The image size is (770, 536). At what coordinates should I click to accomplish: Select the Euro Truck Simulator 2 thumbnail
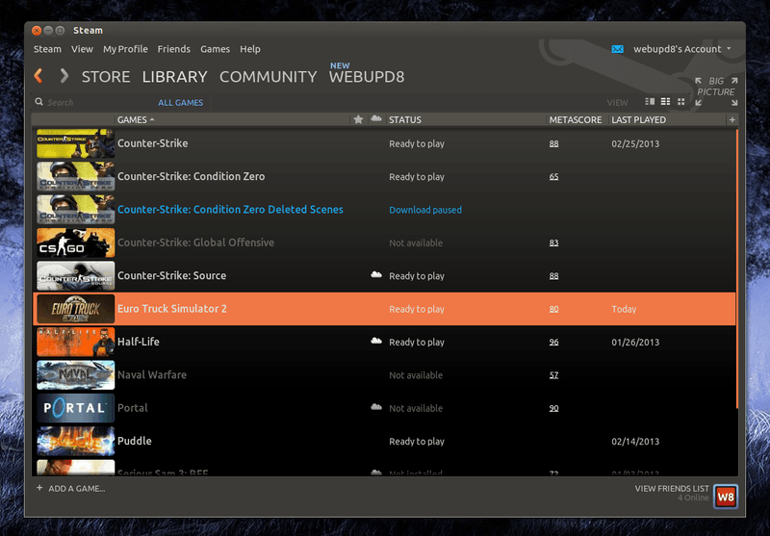(76, 309)
